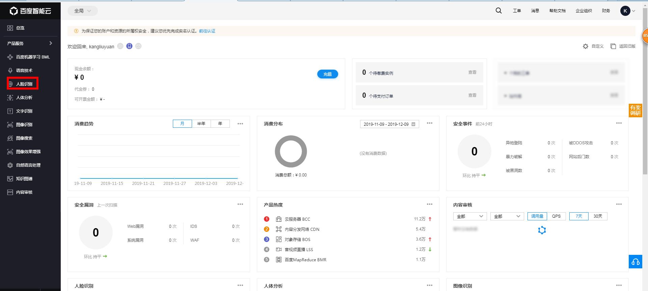Click 返回旧版 return to old version

(x=623, y=46)
